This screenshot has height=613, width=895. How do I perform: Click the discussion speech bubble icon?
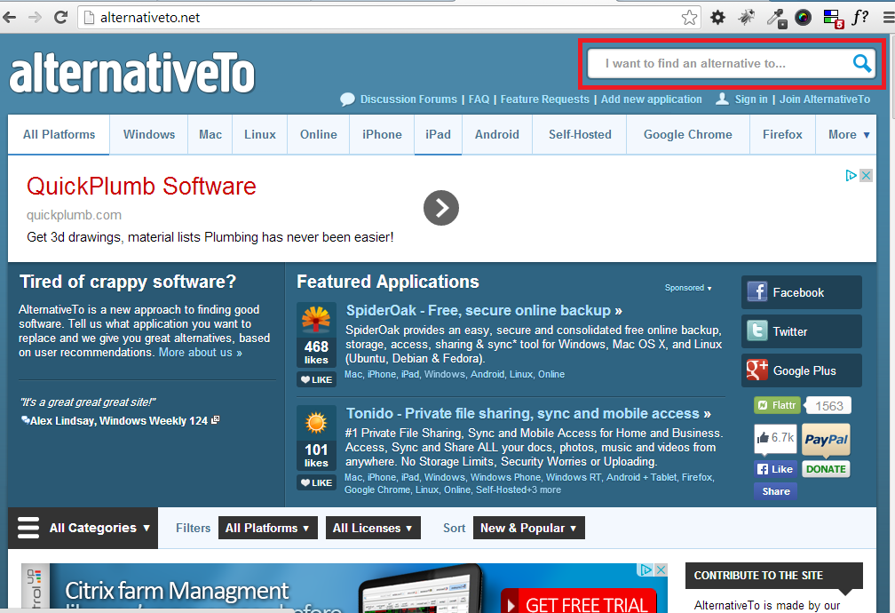click(348, 100)
